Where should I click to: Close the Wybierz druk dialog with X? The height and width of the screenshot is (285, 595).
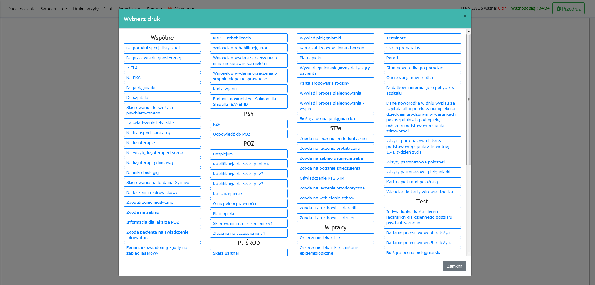[465, 16]
